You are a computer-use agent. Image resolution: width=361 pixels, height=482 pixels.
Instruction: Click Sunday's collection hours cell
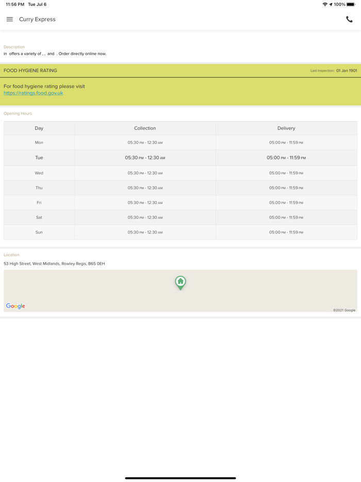point(145,232)
